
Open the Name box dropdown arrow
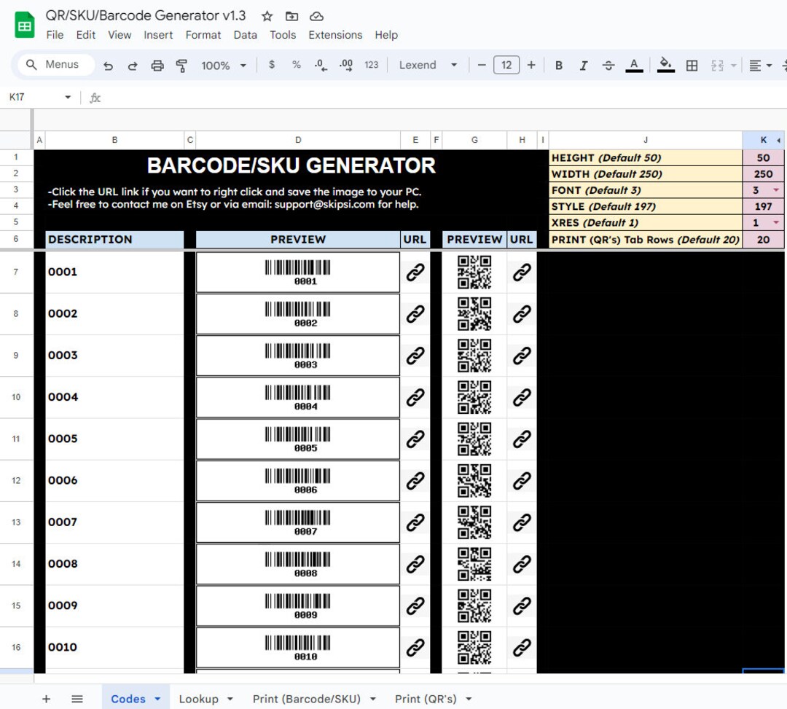point(68,97)
